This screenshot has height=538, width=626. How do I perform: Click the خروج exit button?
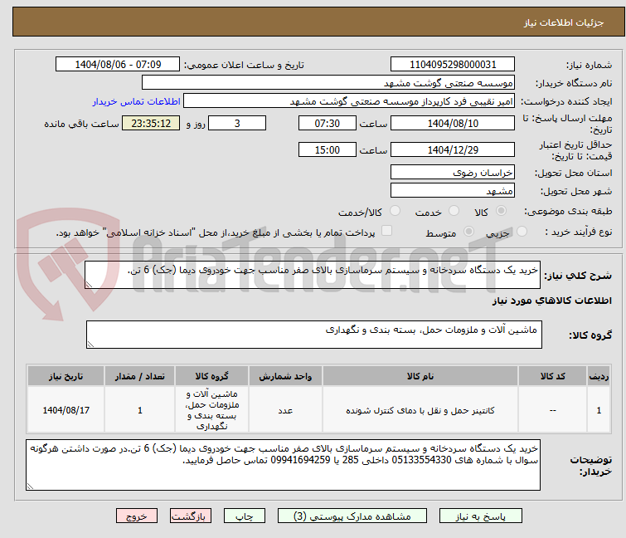pos(137,516)
